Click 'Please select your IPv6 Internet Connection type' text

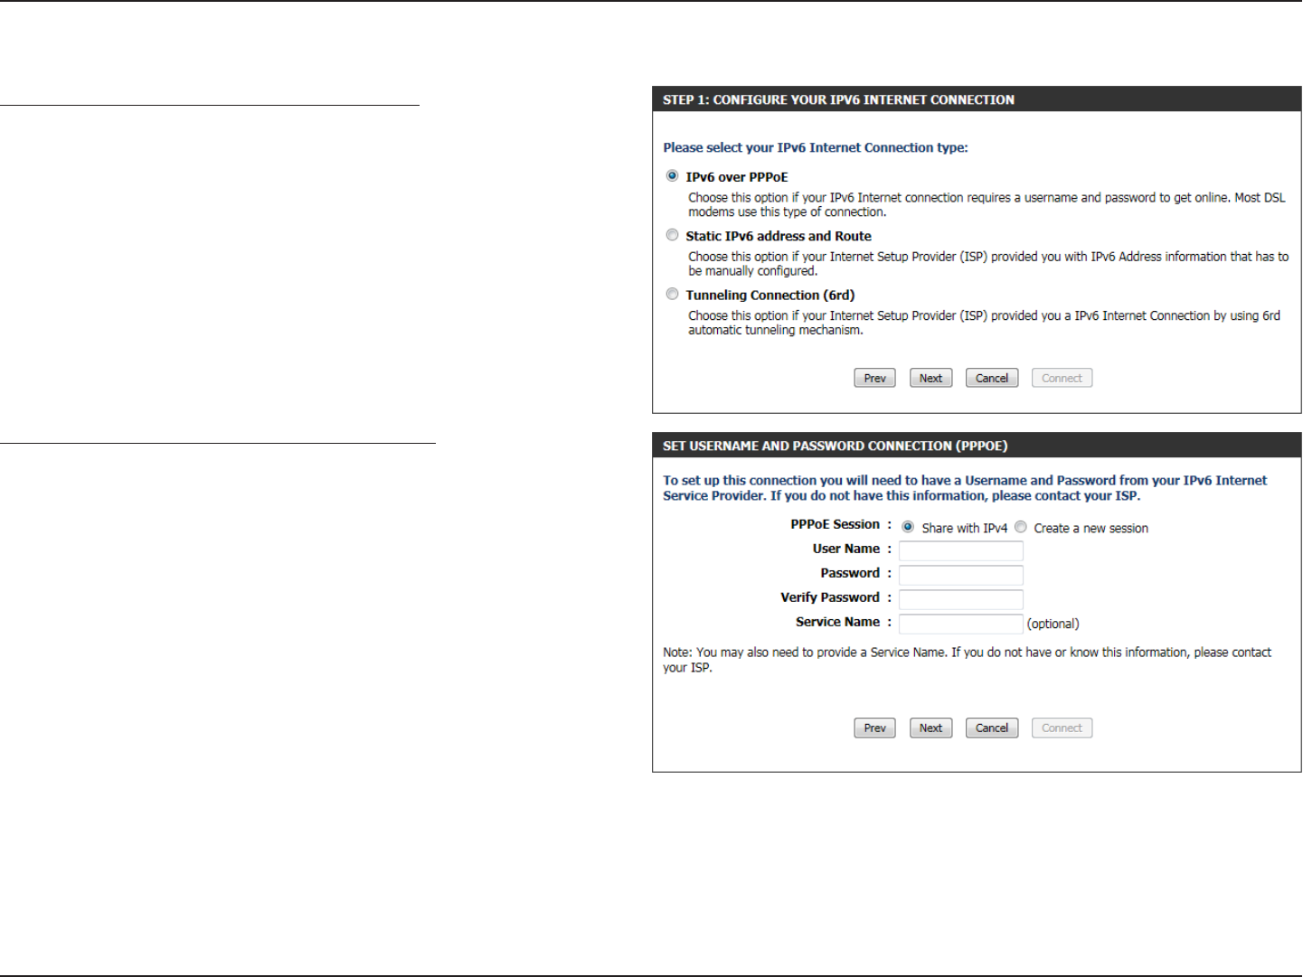816,147
